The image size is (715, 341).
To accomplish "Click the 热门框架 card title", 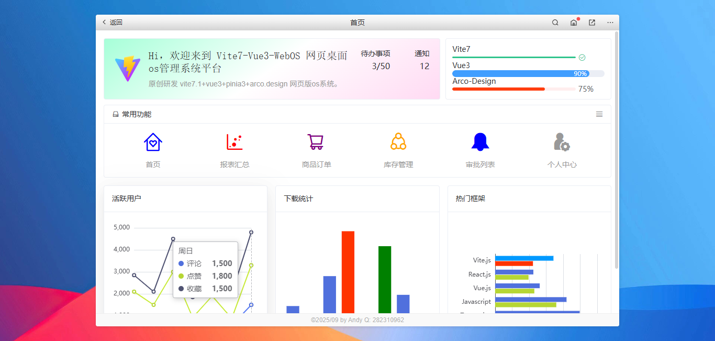I will click(470, 199).
